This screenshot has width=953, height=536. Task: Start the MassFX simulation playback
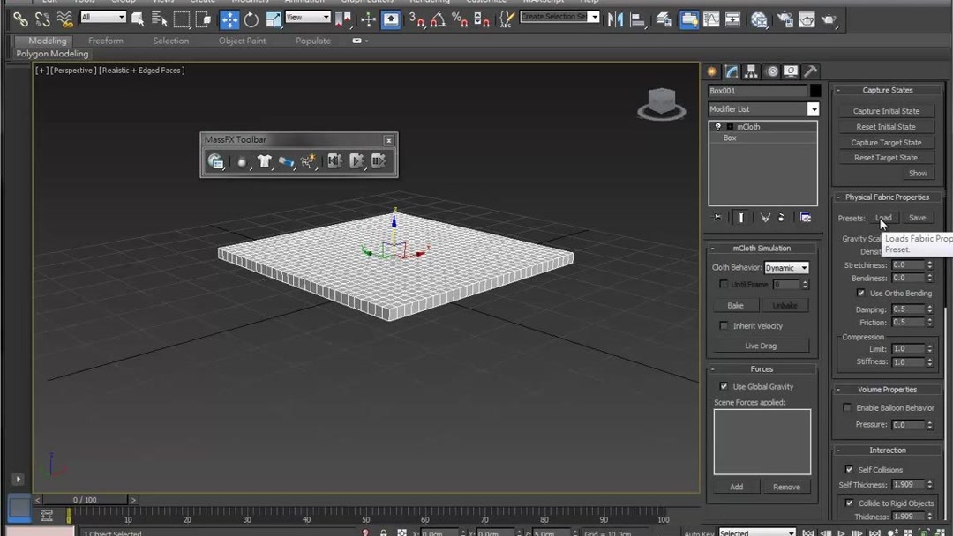click(x=357, y=160)
